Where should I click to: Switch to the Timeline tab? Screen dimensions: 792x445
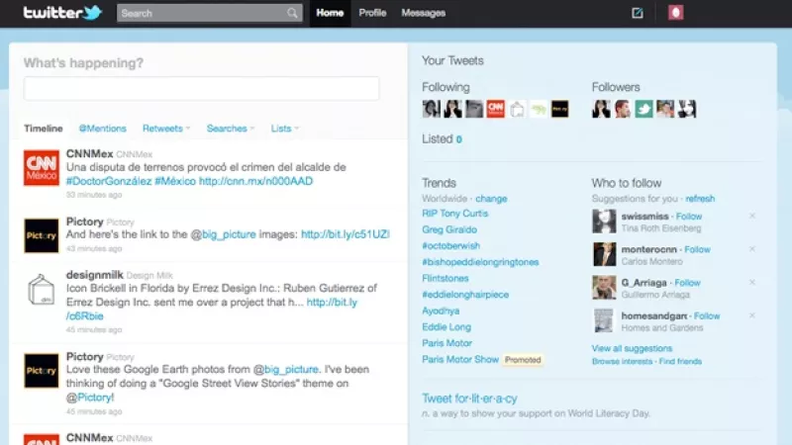tap(44, 129)
